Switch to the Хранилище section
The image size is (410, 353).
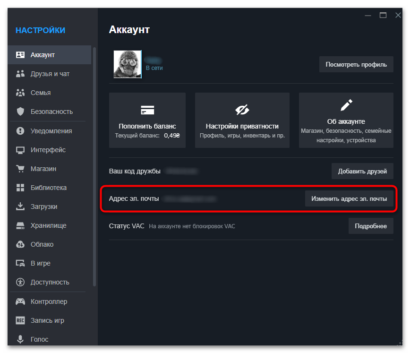point(50,225)
